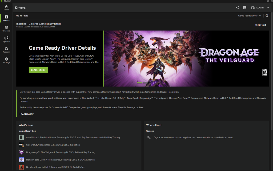Click the share icon in the top bar
Screen dimensions: 273x171
(x=237, y=7)
